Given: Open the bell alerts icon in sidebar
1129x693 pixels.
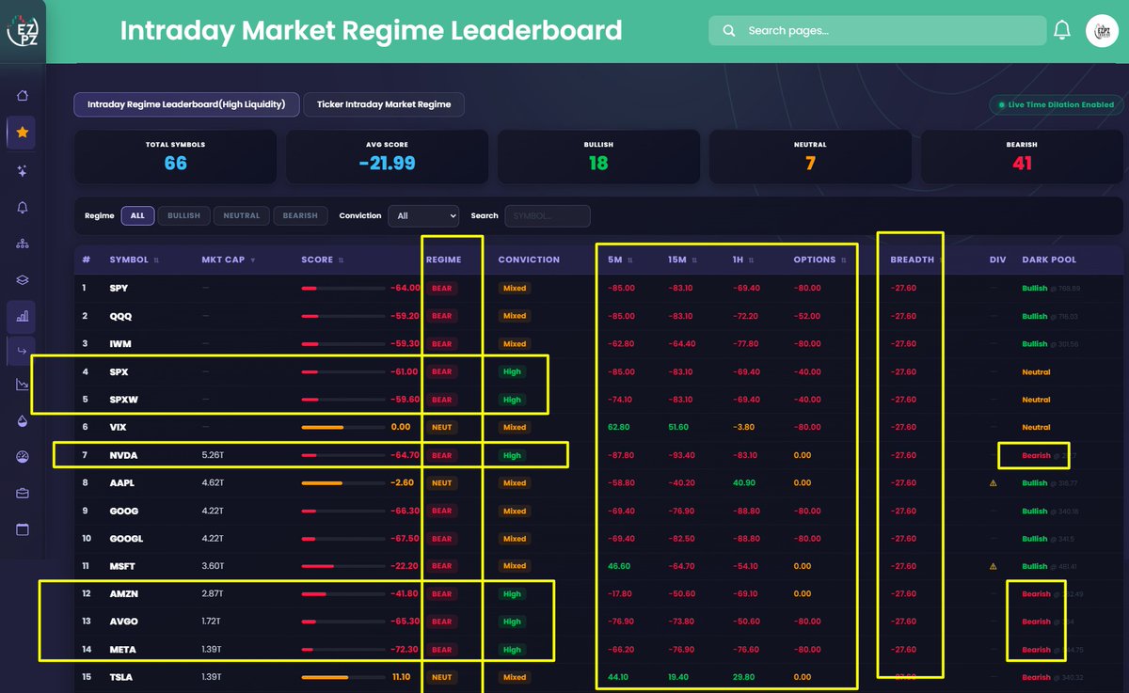Looking at the screenshot, I should click(x=22, y=207).
